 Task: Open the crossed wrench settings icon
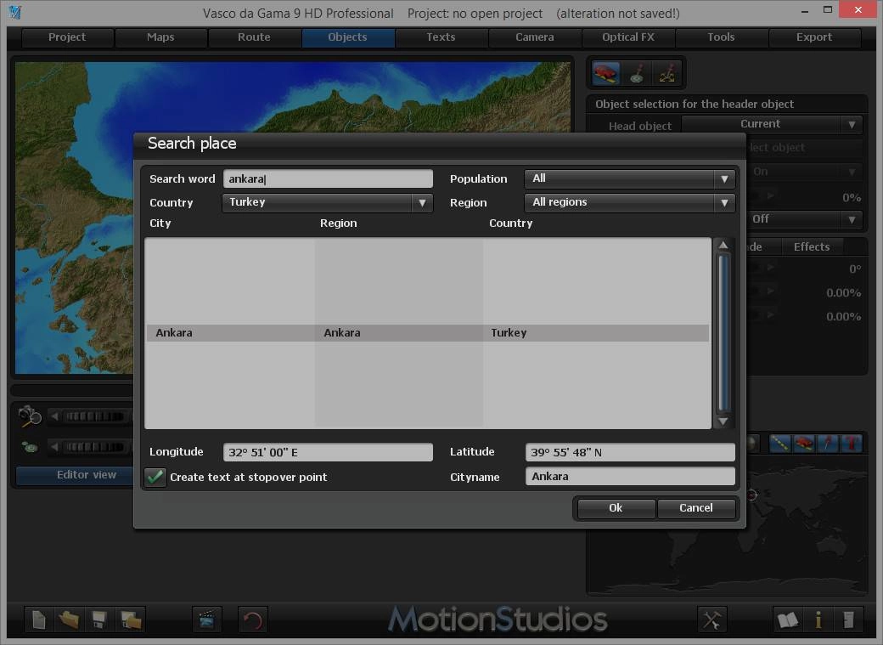click(x=711, y=620)
